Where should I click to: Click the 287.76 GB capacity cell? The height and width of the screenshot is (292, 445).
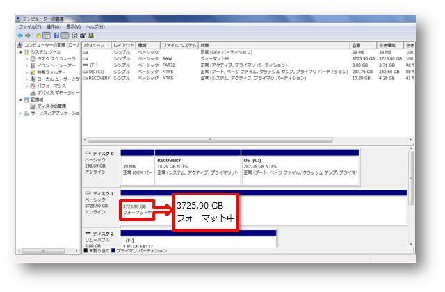point(362,72)
